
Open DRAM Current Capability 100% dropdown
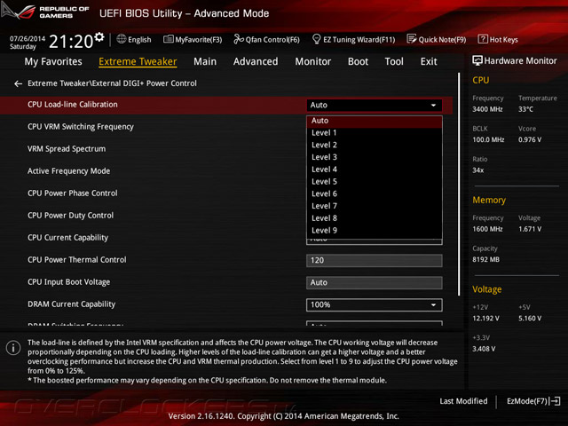point(375,305)
